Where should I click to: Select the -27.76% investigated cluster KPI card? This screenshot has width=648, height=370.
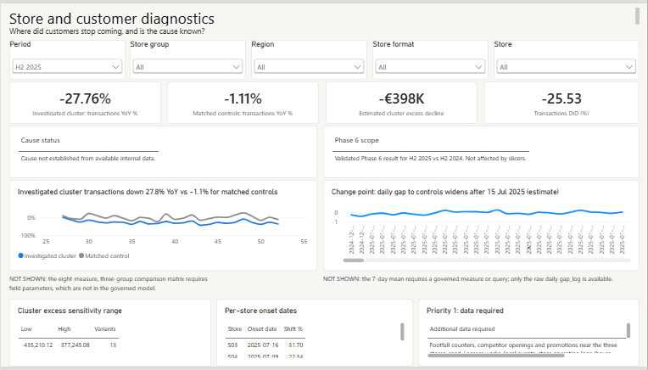[85, 103]
